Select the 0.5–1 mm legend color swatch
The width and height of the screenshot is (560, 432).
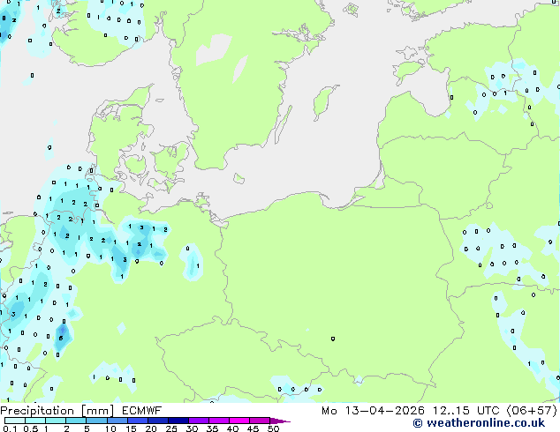(x=35, y=421)
